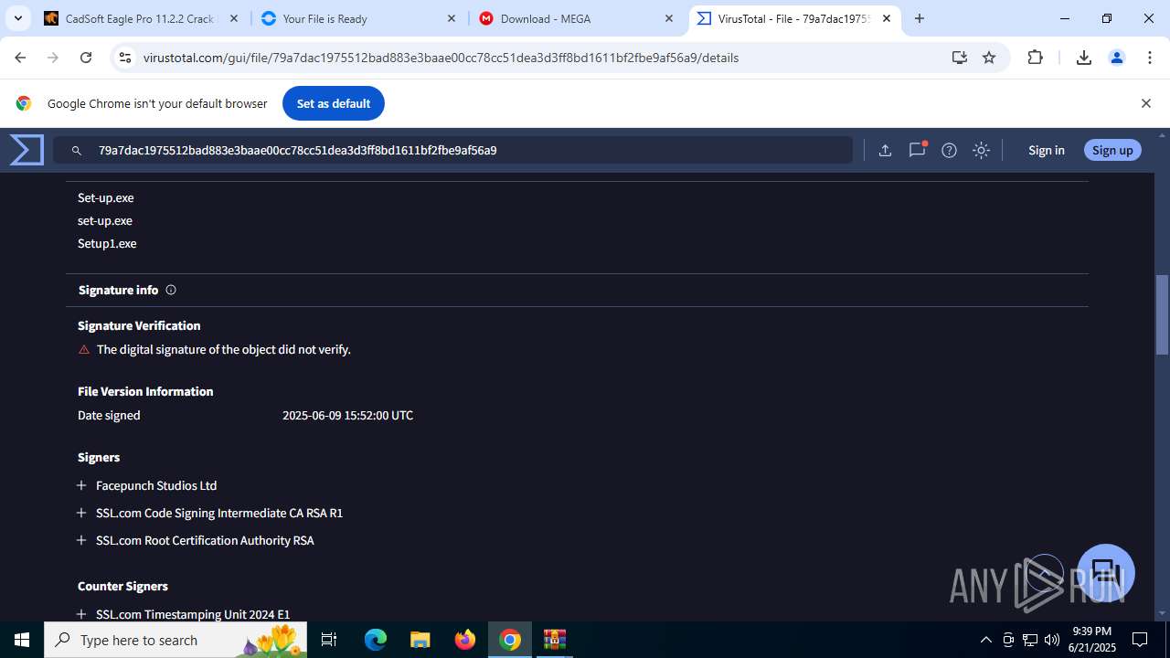
Task: Select the Set-up.exe file name
Action: coord(106,197)
